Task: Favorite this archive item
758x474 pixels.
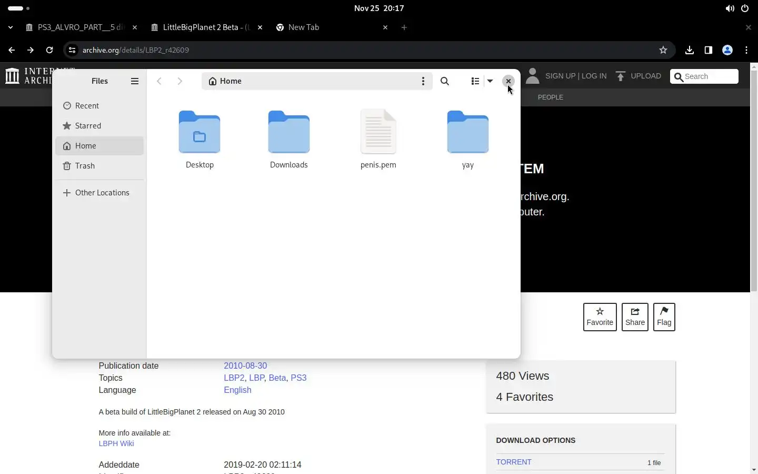Action: pos(600,317)
